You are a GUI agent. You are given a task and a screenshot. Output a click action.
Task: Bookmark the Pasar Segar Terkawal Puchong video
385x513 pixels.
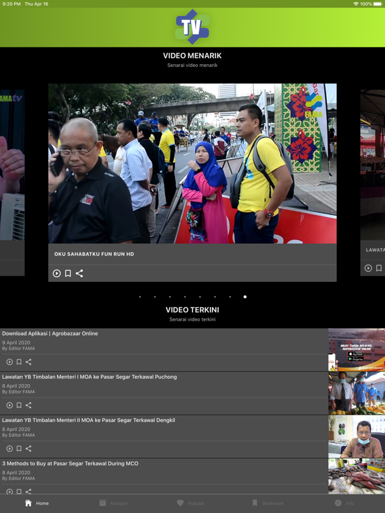[19, 405]
